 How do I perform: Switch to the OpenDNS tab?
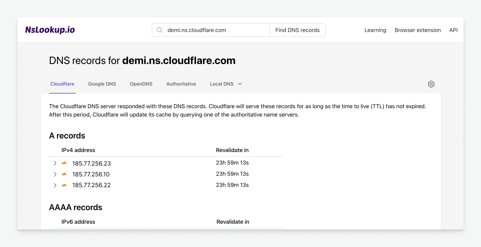(x=141, y=84)
